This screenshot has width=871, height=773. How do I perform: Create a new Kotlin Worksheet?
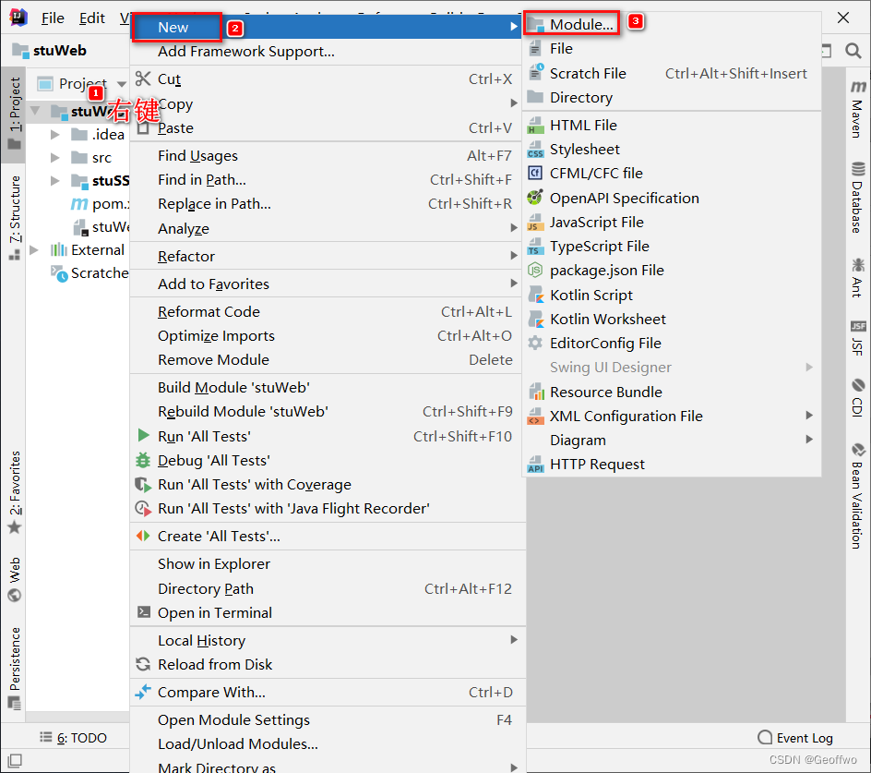click(x=672, y=320)
